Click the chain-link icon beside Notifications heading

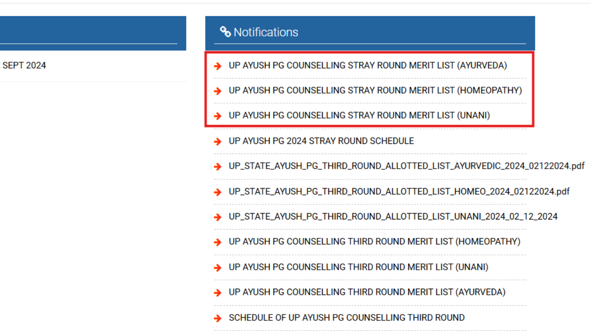(225, 32)
